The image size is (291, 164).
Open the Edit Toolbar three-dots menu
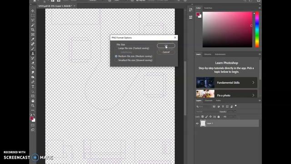(33, 110)
